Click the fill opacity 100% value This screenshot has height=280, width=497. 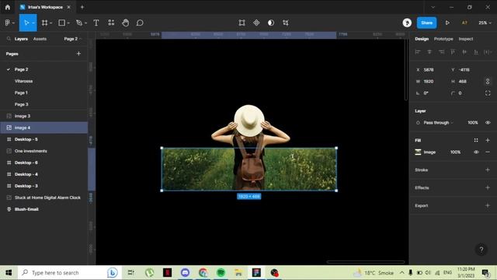point(456,152)
